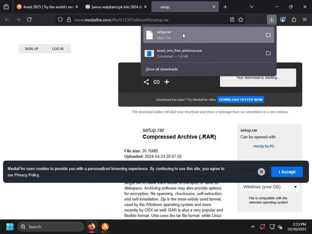
Task: Open the Windows (your OS) dropdown
Action: click(270, 187)
